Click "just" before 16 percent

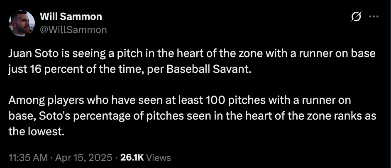16,68
